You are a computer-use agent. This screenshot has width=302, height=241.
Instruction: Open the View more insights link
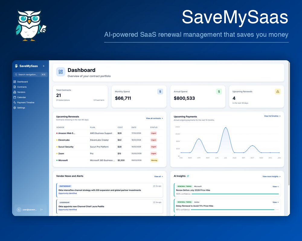(x=271, y=177)
